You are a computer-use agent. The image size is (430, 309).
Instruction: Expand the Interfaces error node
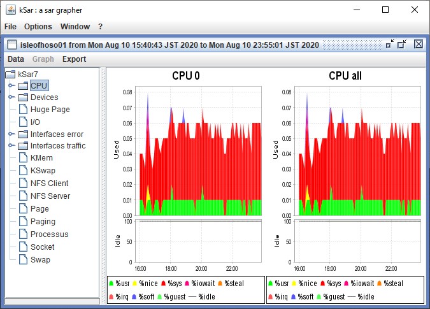[11, 134]
